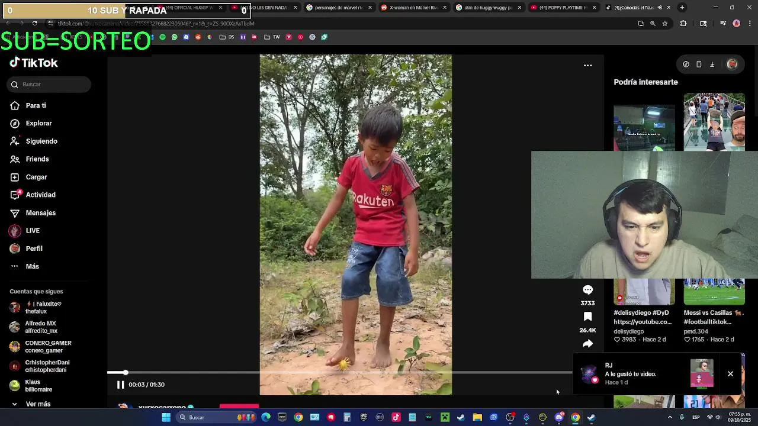This screenshot has width=758, height=426.
Task: Seek using the video progress bar
Action: tap(339, 373)
